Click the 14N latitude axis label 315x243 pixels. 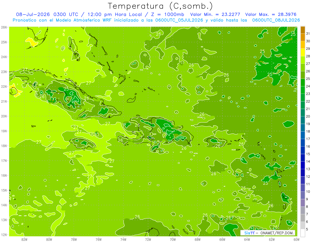4,205
